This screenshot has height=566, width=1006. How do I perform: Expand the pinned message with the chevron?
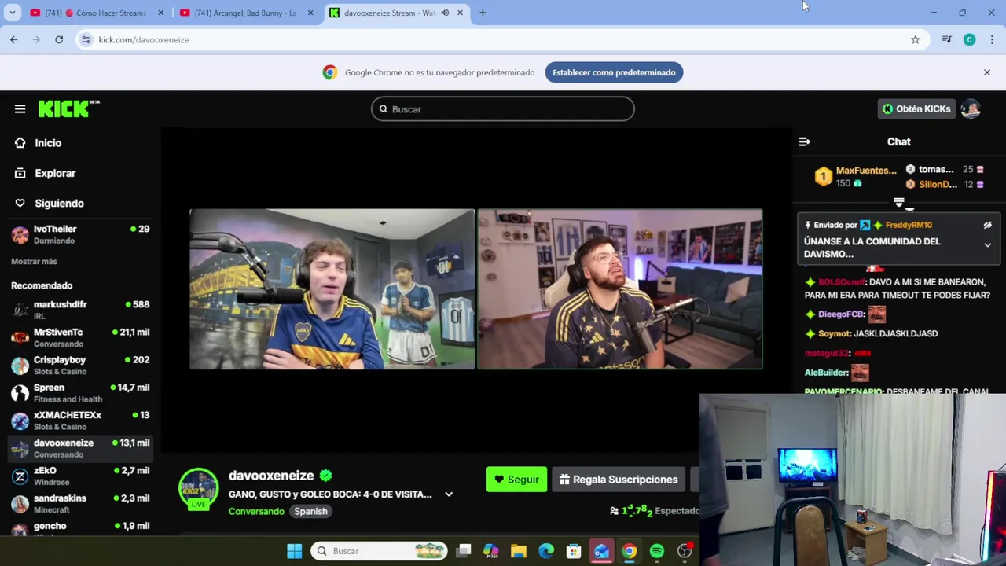coord(988,245)
